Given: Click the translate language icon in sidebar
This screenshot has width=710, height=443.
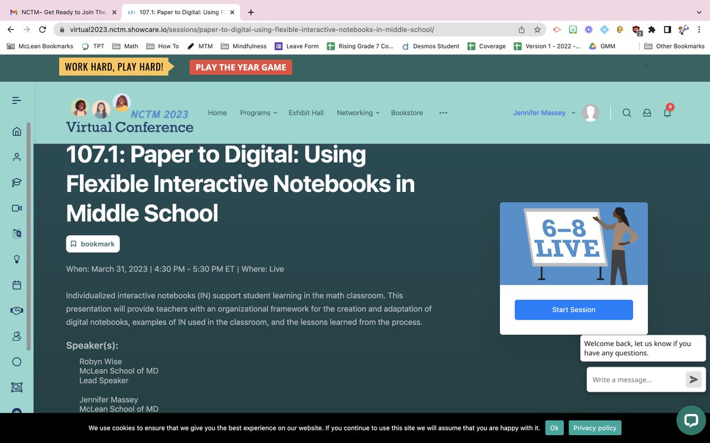Looking at the screenshot, I should [17, 233].
